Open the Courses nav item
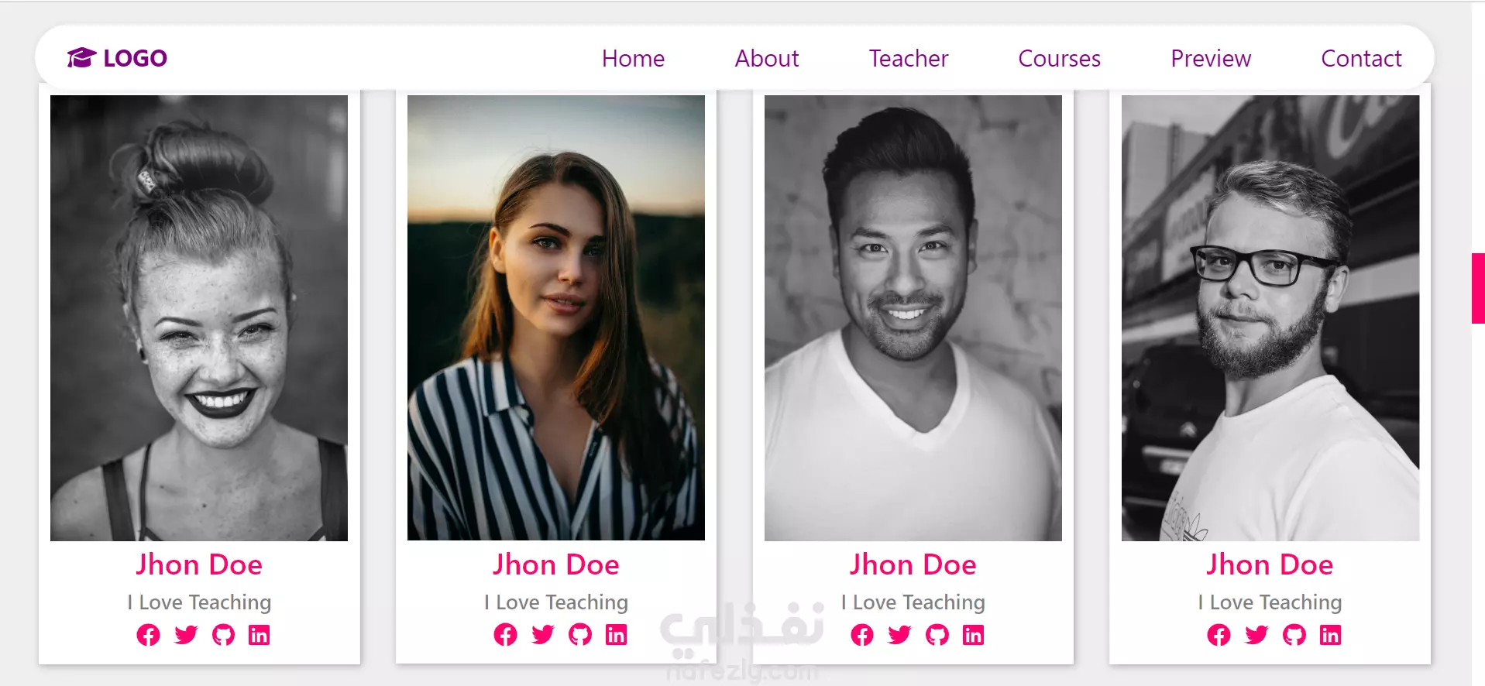 point(1059,58)
